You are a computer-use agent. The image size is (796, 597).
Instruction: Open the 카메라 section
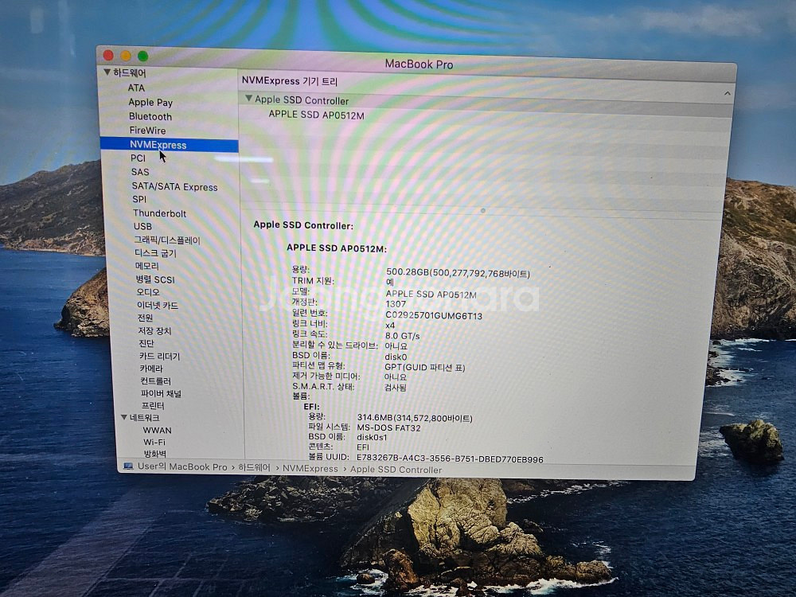pyautogui.click(x=151, y=369)
